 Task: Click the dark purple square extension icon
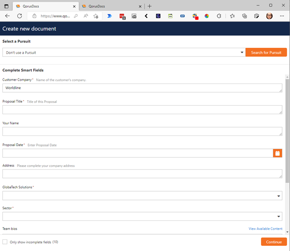click(x=158, y=16)
